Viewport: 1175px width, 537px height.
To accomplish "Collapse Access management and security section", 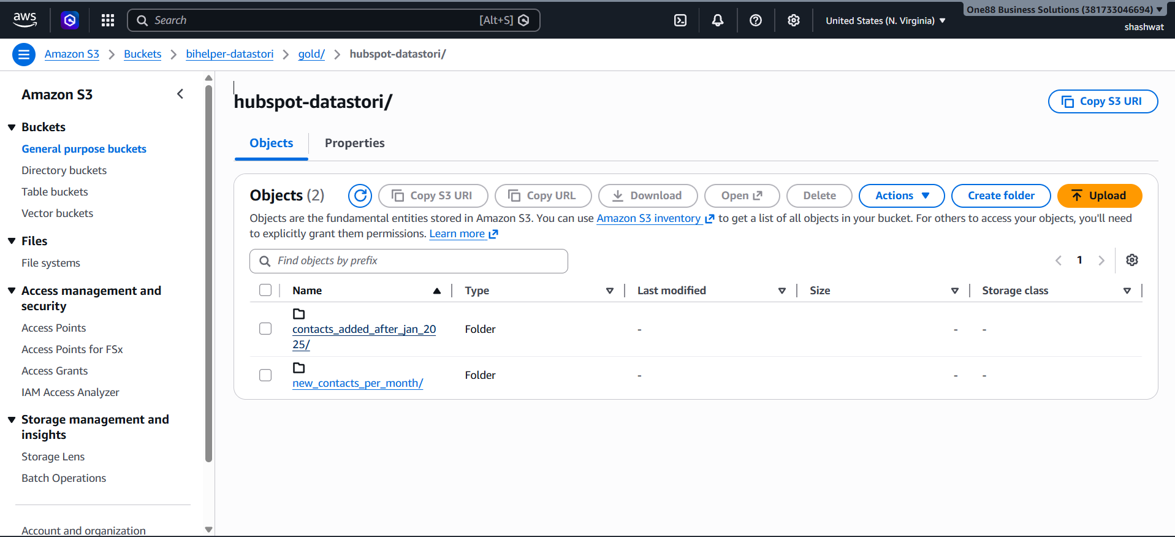I will (x=12, y=291).
